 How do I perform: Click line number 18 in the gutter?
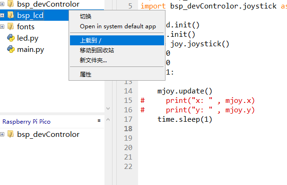[128, 129]
